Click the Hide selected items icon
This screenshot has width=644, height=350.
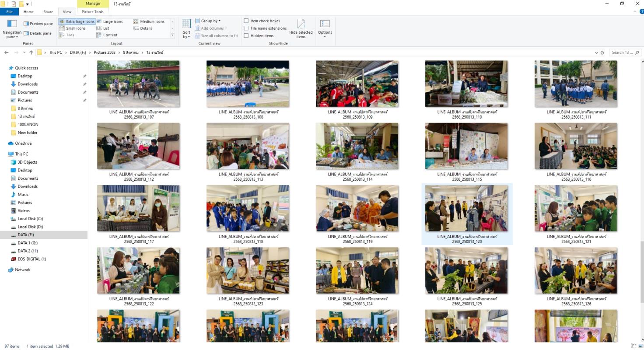301,24
